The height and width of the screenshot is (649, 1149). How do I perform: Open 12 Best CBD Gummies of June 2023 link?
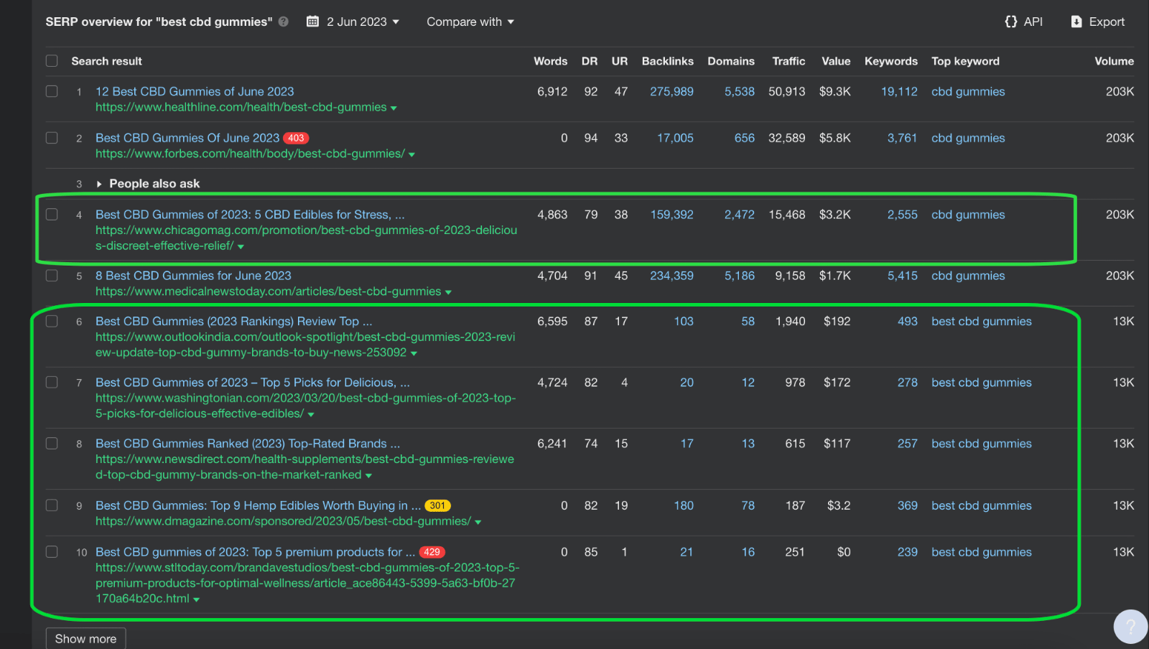[195, 91]
